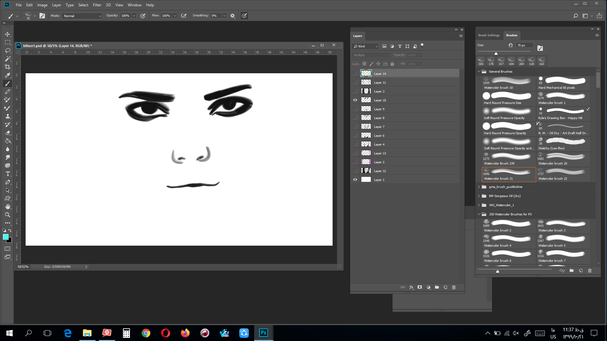Image resolution: width=607 pixels, height=341 pixels.
Task: Select Kyle's Drawing Box - Happy HB brush
Action: click(x=563, y=114)
